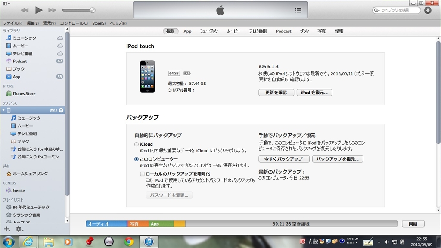
Task: Select the 概要 tab
Action: click(x=171, y=31)
